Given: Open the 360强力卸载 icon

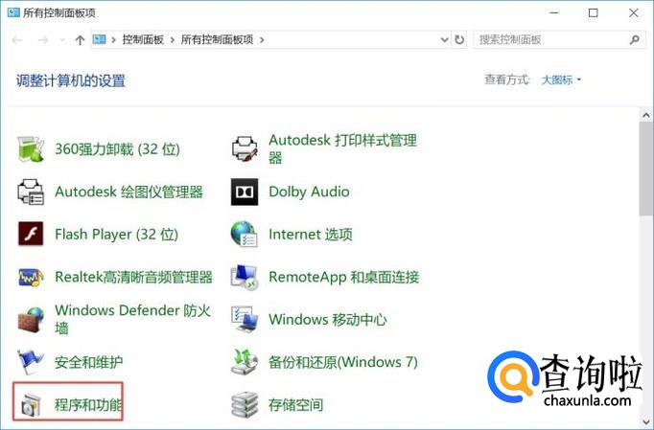Looking at the screenshot, I should pyautogui.click(x=31, y=148).
